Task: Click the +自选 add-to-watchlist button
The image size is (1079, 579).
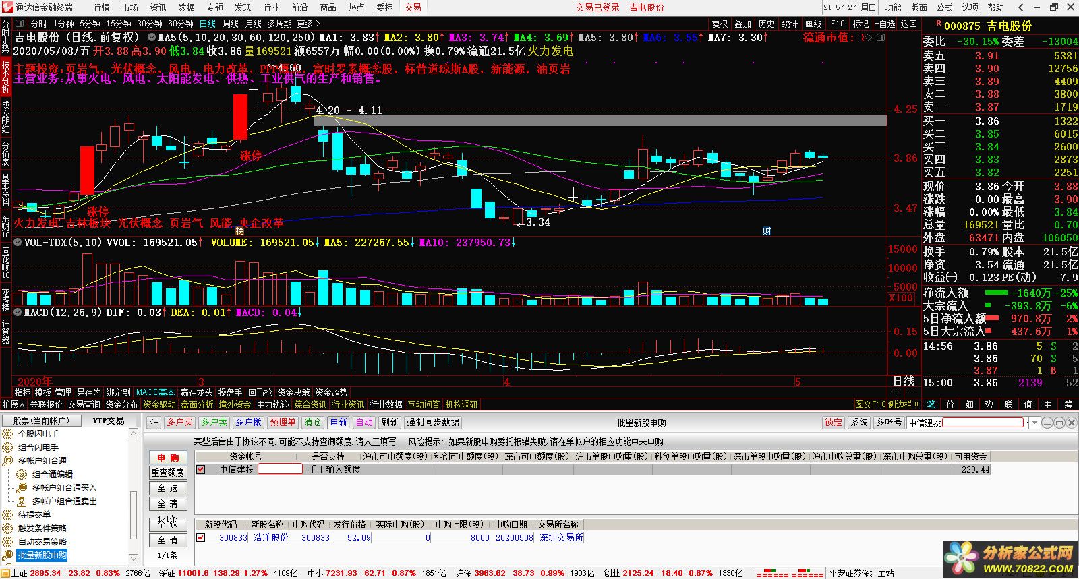Action: 884,24
